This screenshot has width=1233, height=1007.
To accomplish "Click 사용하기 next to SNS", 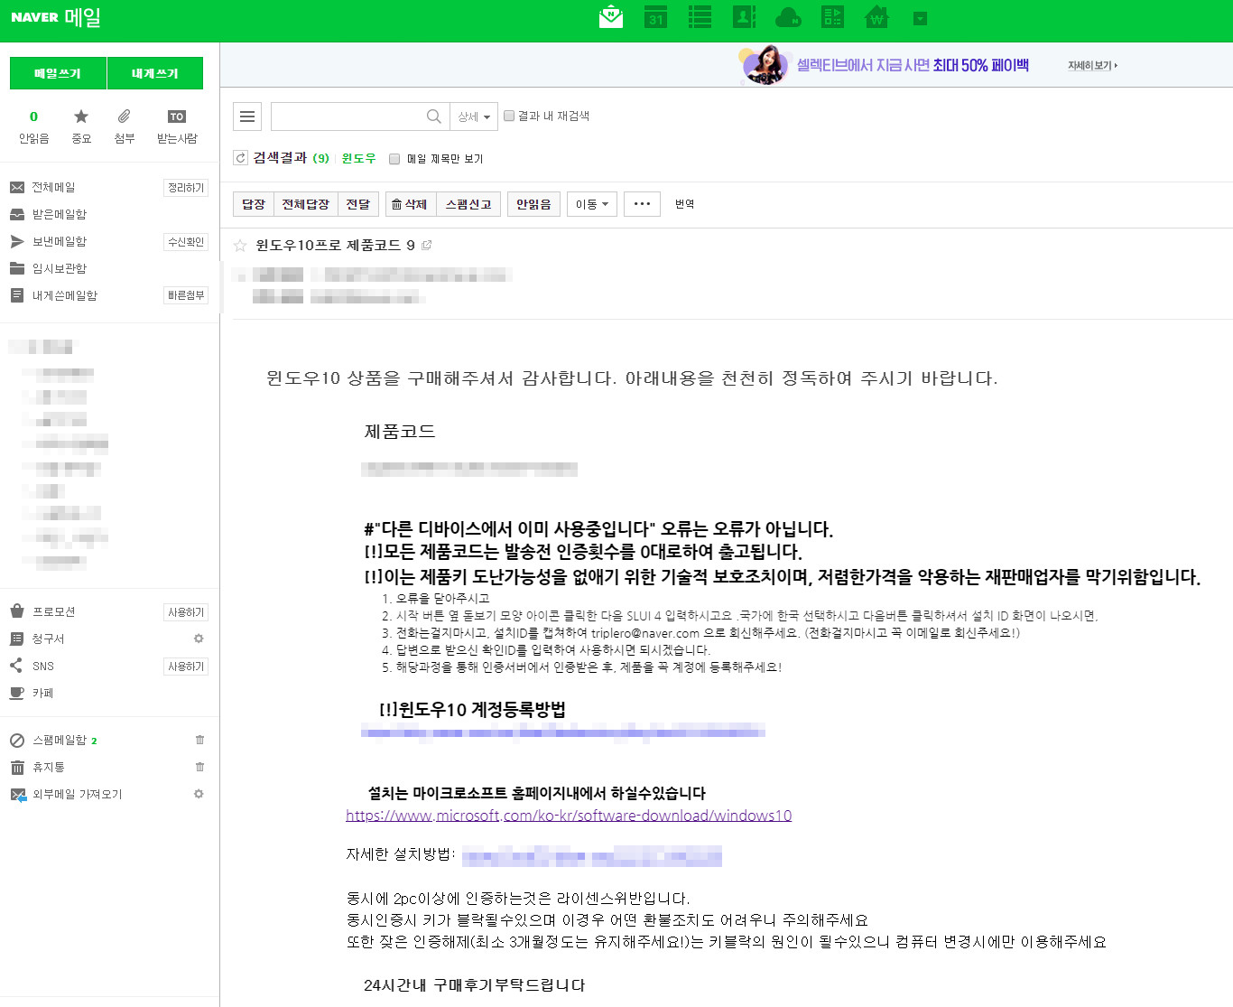I will (186, 667).
